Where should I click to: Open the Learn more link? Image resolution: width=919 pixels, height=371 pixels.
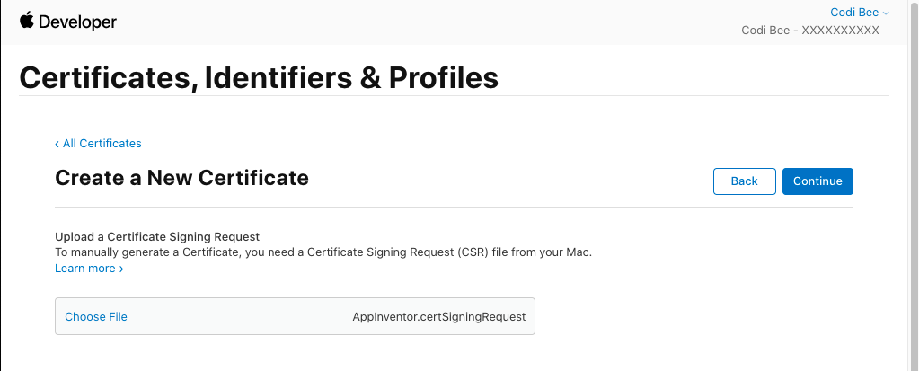(x=85, y=269)
